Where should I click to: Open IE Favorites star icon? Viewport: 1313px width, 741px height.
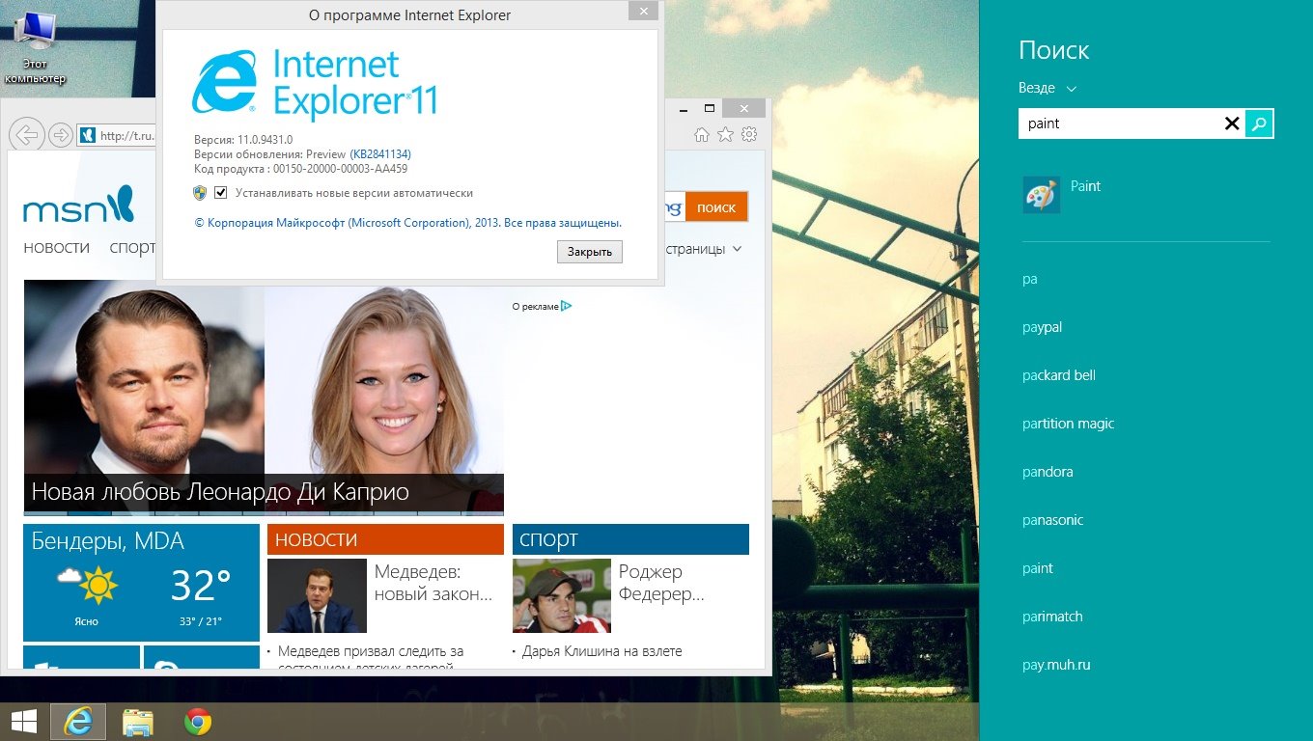tap(725, 135)
